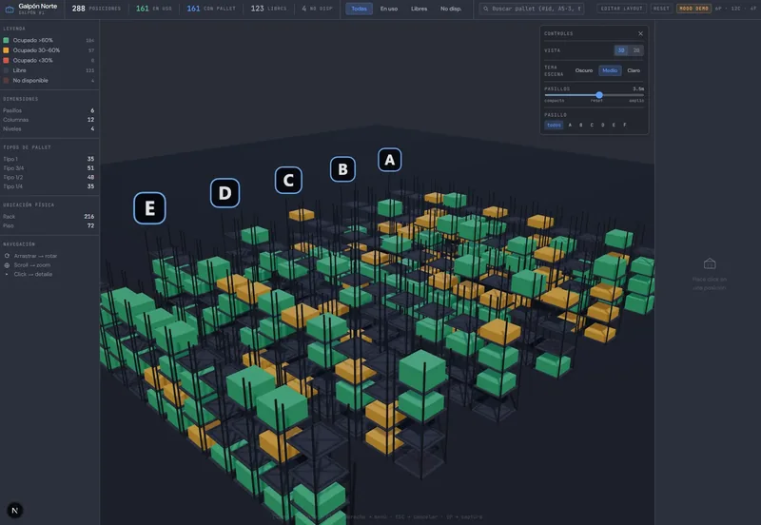Filter to aisle B in Pasillo selector
Viewport: 761px width, 525px height.
(580, 126)
